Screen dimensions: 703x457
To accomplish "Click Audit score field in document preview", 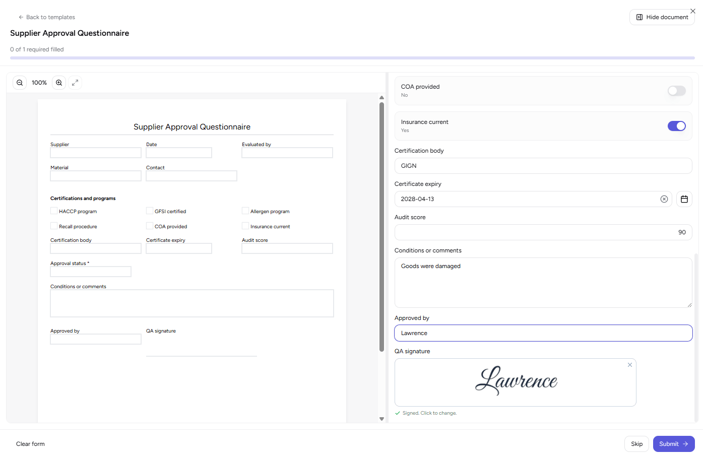I will [287, 248].
